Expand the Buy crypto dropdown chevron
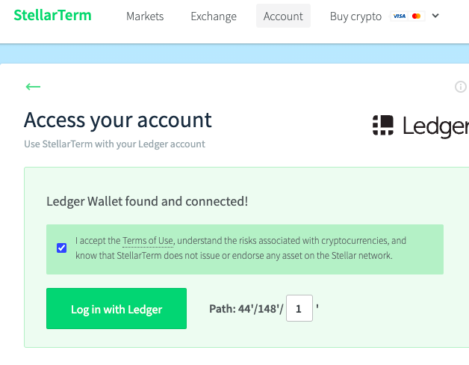The height and width of the screenshot is (365, 469). pos(435,16)
